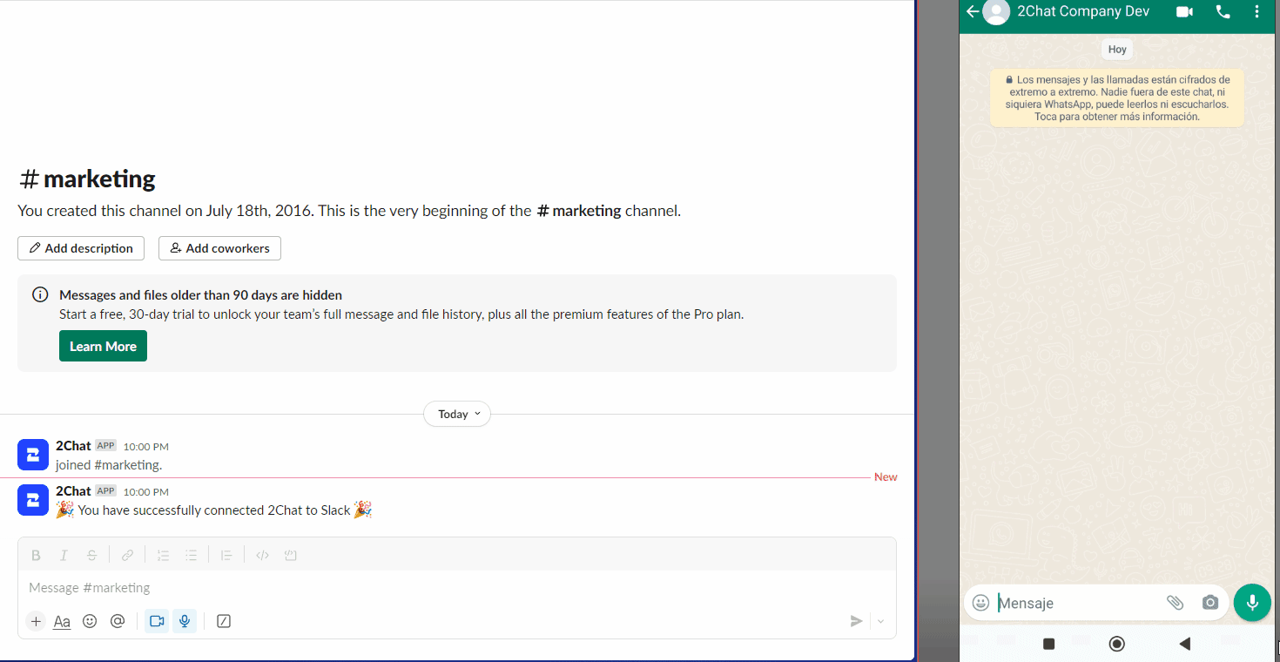Click the Hoy date chip in WhatsApp

1117,49
